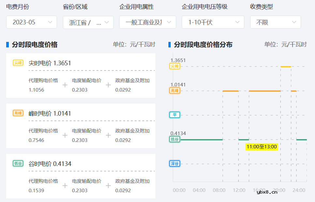
Task: Click the 08:00 axis label on the chart
Action: pyautogui.click(x=219, y=190)
